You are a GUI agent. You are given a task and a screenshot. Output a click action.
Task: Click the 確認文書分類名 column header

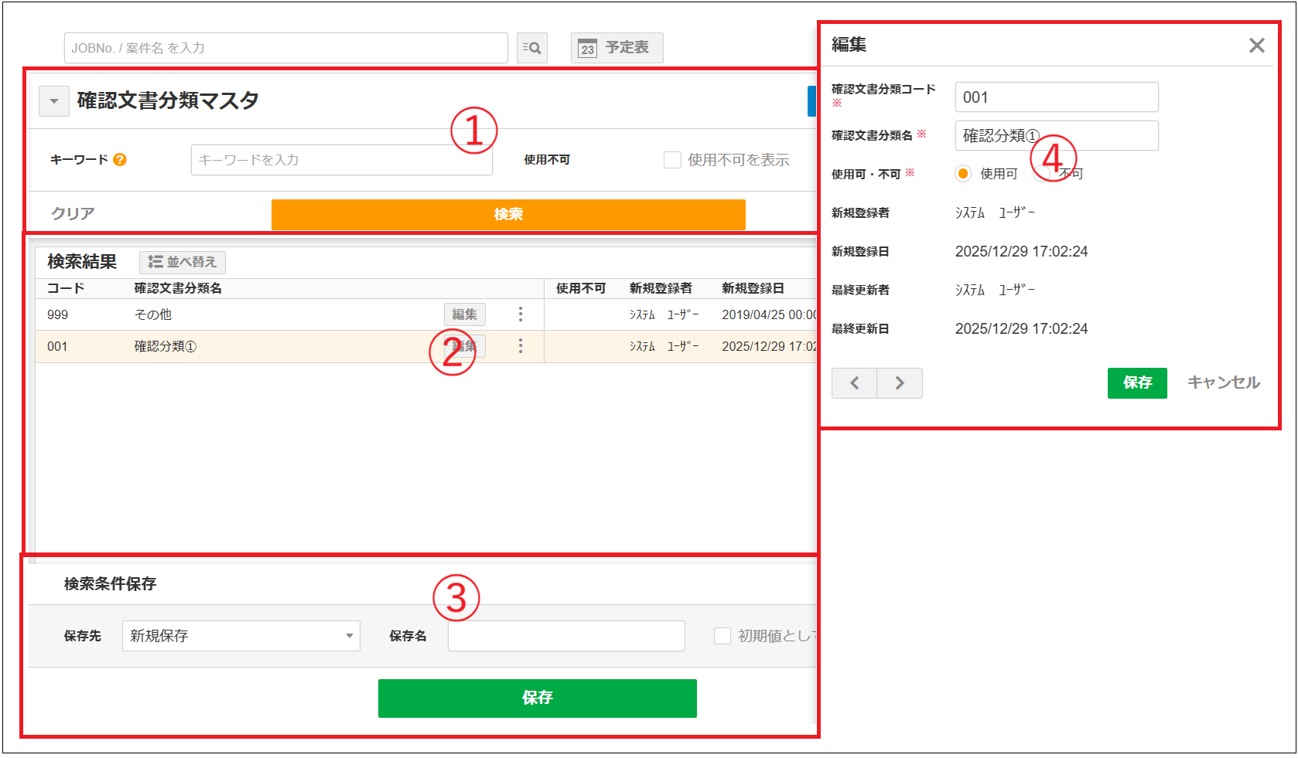pos(178,288)
